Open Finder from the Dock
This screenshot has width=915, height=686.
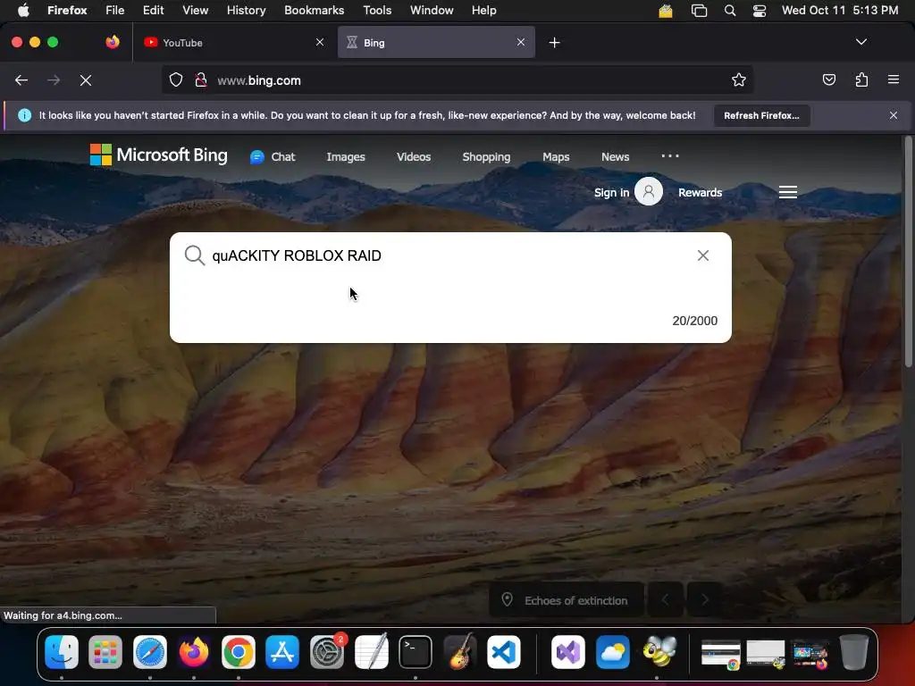[62, 651]
